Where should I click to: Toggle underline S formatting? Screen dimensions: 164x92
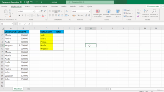(26, 15)
